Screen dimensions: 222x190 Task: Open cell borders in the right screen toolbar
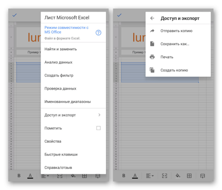pyautogui.click(x=189, y=176)
